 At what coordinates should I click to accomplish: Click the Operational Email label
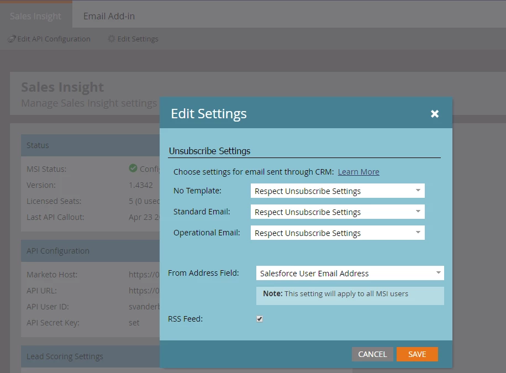[x=207, y=233]
